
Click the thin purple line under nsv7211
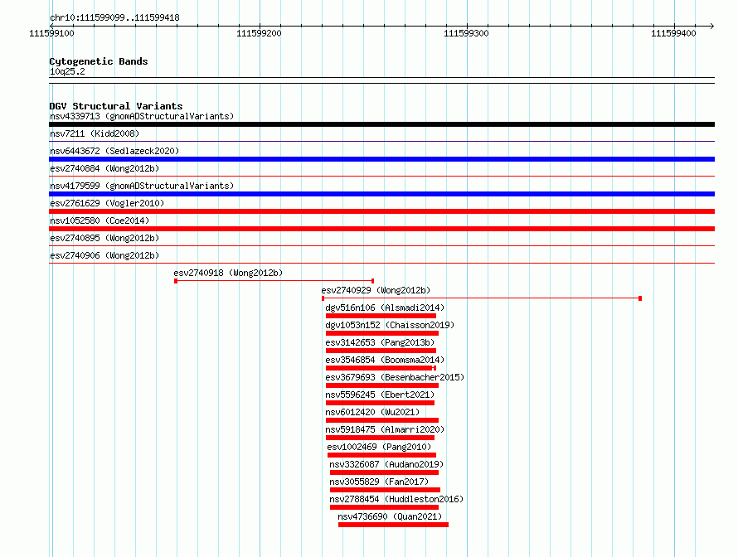[381, 141]
